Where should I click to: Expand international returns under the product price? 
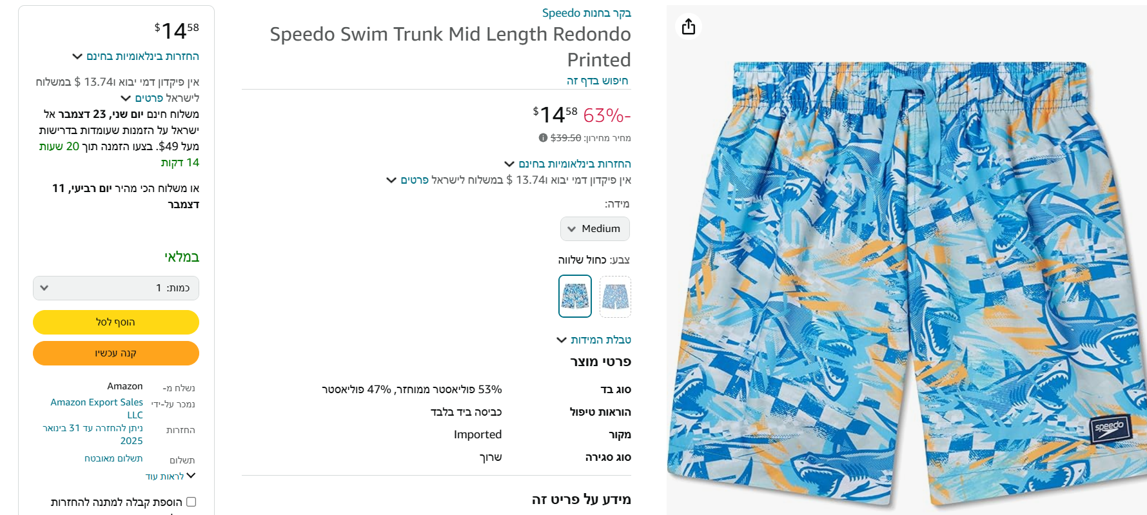(568, 164)
